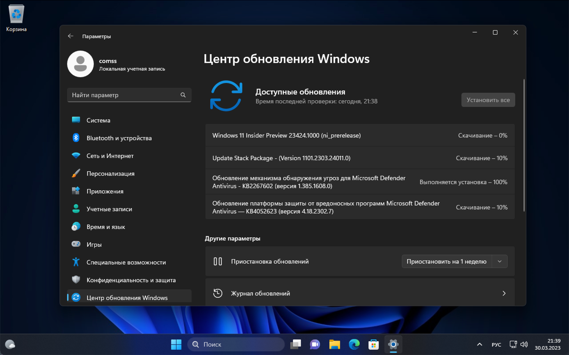Show hidden tray icons with the taskbar chevron
Viewport: 569px width, 355px height.
point(479,344)
